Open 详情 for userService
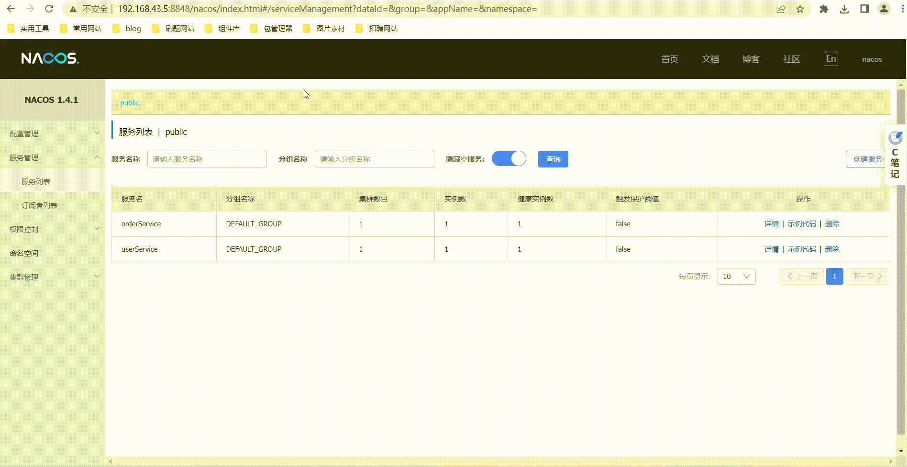 771,249
